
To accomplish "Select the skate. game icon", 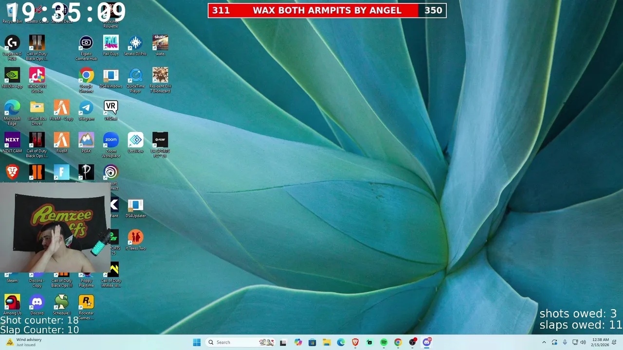I will [x=160, y=45].
